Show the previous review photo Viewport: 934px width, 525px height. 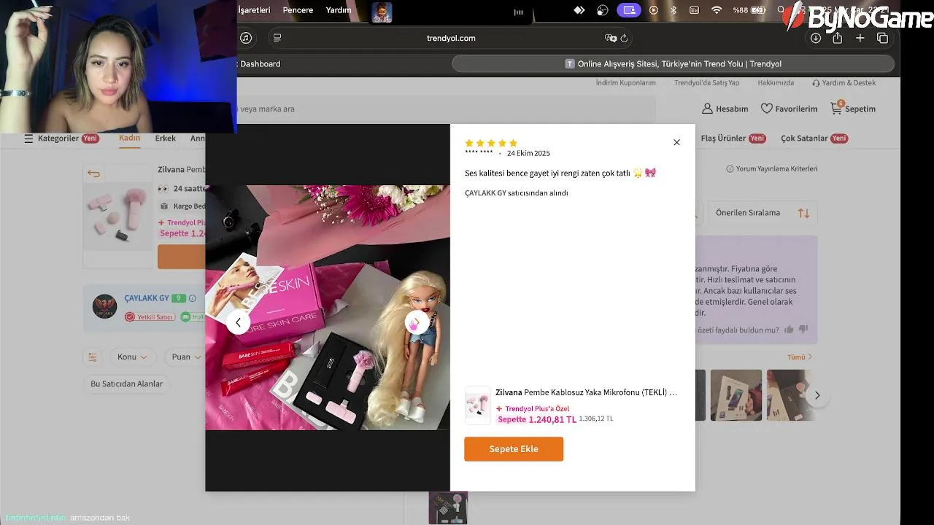pyautogui.click(x=238, y=322)
